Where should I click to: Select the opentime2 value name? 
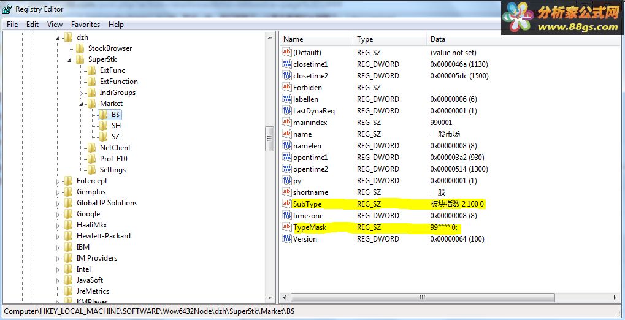pyautogui.click(x=310, y=169)
